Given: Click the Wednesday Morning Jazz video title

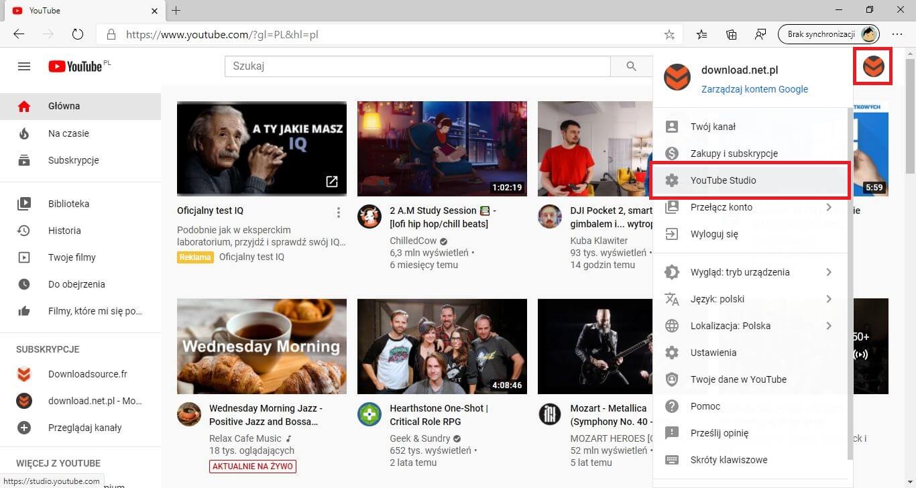Looking at the screenshot, I should pos(266,415).
